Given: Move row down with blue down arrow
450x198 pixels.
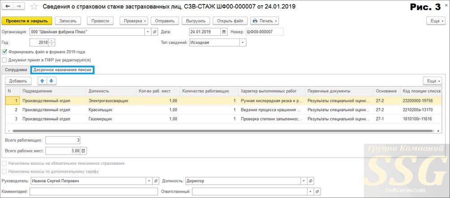Looking at the screenshot, I should click(x=52, y=81).
